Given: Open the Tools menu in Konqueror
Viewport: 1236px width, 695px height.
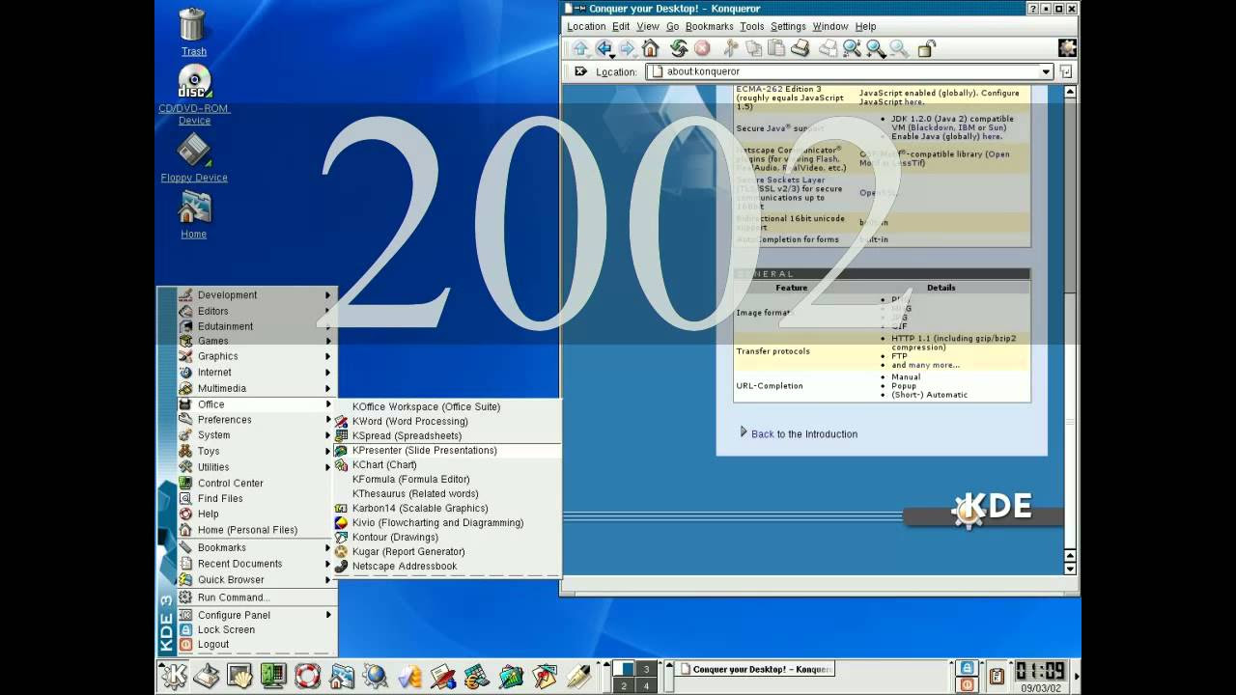Looking at the screenshot, I should coord(751,27).
